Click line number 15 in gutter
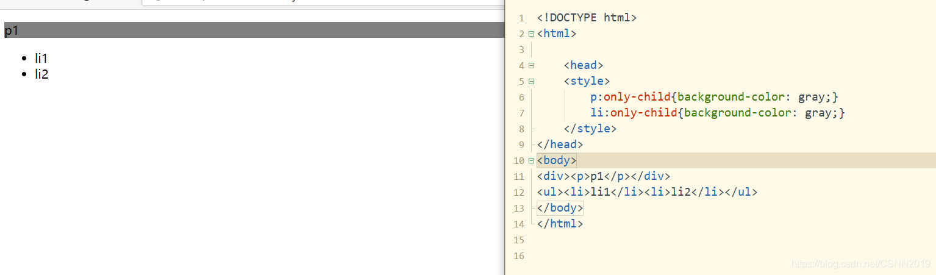 click(518, 240)
